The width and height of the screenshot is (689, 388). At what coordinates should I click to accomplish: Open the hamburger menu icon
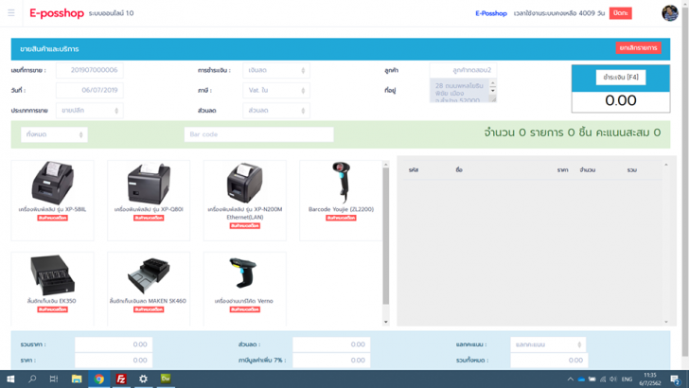(11, 12)
